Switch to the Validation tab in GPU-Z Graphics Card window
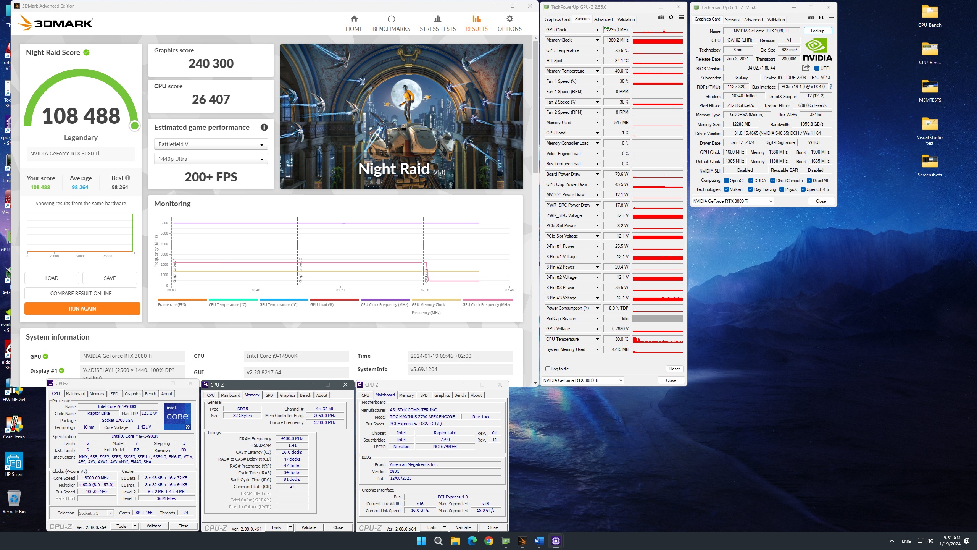The height and width of the screenshot is (550, 977). click(776, 20)
